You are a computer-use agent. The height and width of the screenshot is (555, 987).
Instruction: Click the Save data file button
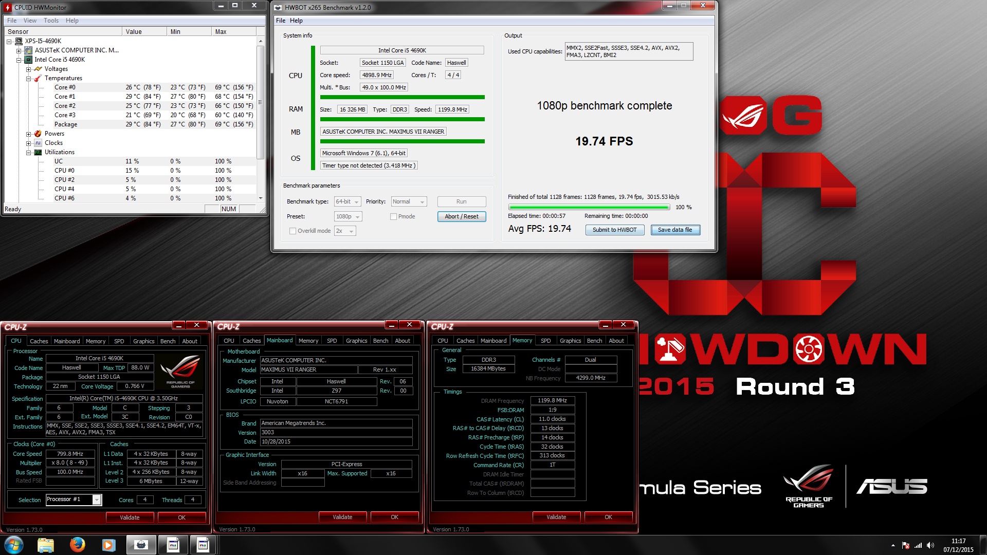675,230
